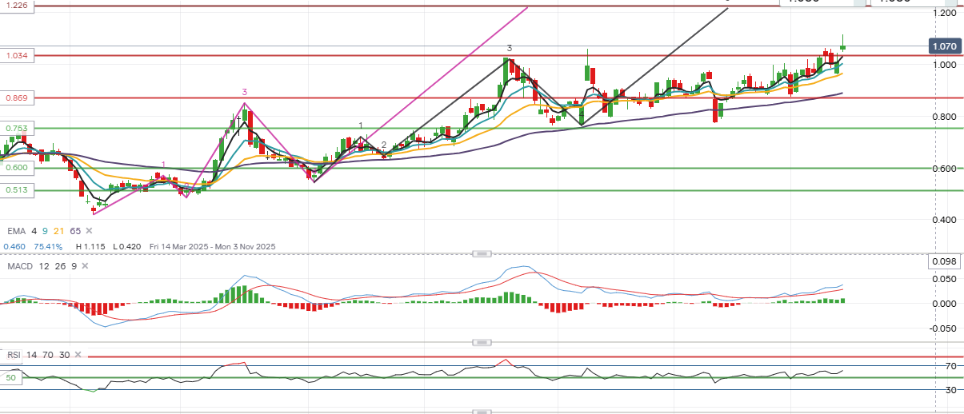Select the EMA 21 period value

(58, 230)
